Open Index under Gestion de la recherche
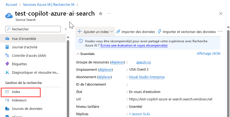Image resolution: width=230 pixels, height=117 pixels. click(16, 92)
